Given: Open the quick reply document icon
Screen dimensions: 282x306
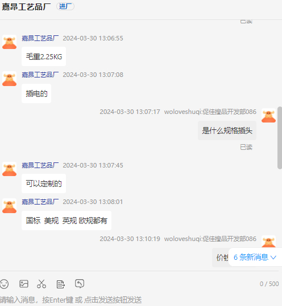Looking at the screenshot, I should [x=61, y=284].
